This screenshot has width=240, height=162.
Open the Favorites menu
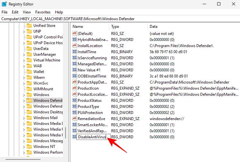[43, 12]
